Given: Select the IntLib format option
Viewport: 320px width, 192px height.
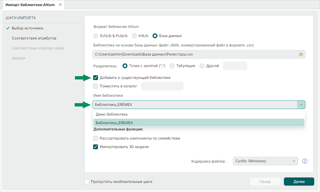Looking at the screenshot, I should [x=134, y=36].
